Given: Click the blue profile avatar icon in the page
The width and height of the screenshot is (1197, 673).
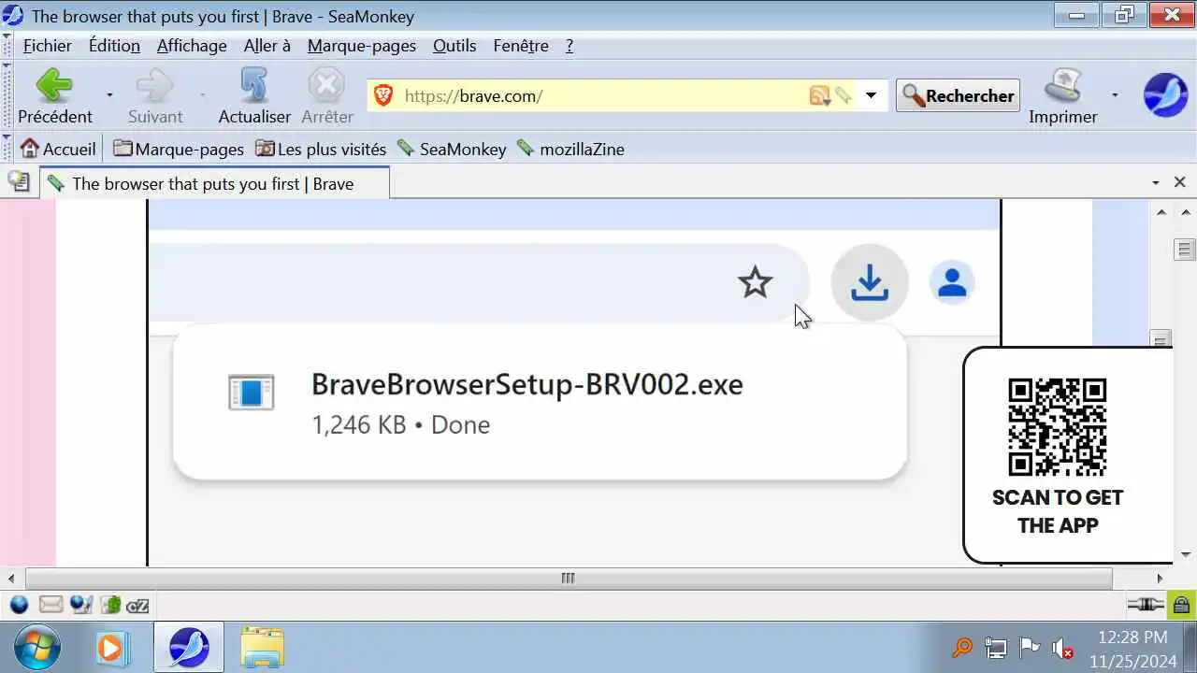Looking at the screenshot, I should (x=952, y=282).
